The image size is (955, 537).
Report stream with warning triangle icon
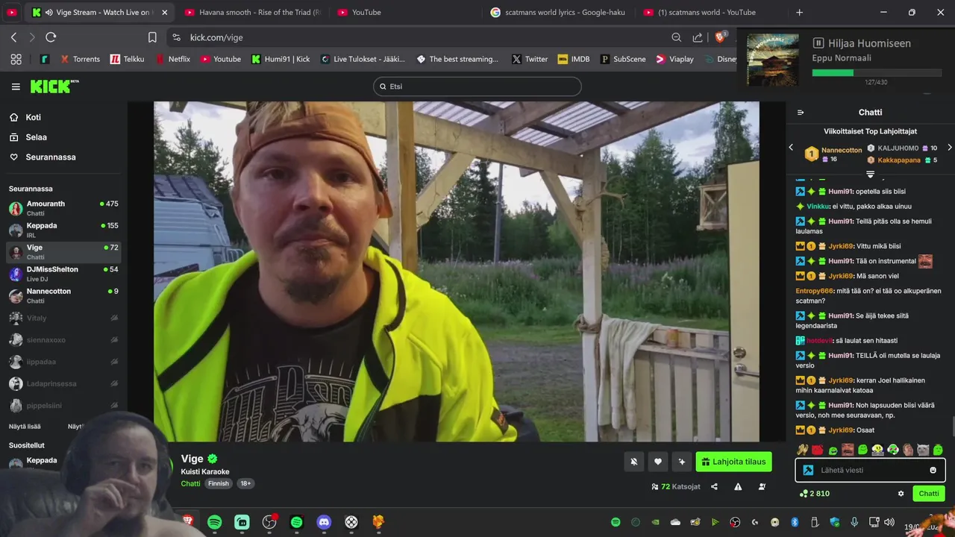[x=738, y=486]
